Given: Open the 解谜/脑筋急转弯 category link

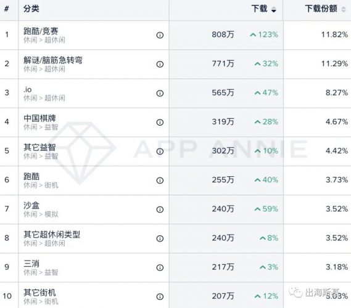Looking at the screenshot, I should click(53, 60).
